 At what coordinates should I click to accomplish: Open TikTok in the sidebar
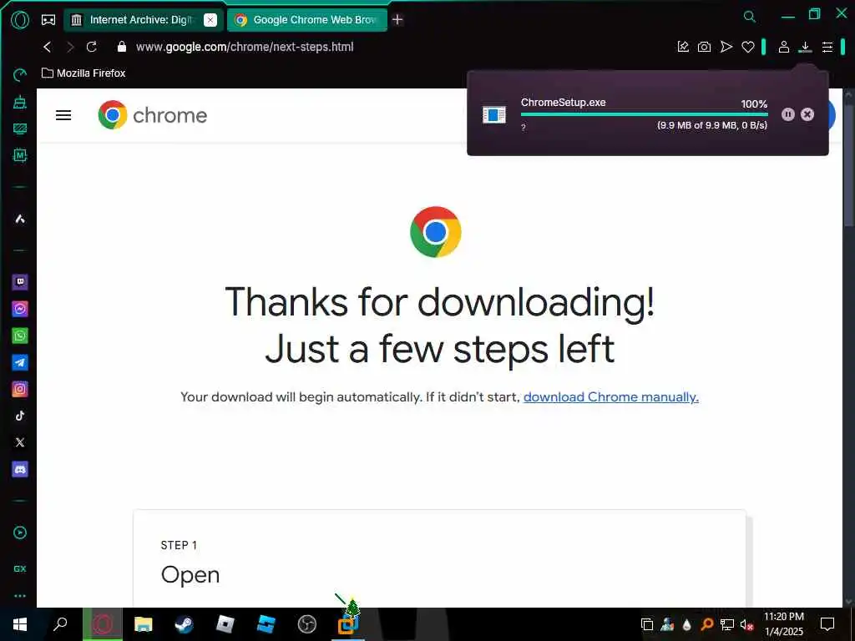point(20,416)
